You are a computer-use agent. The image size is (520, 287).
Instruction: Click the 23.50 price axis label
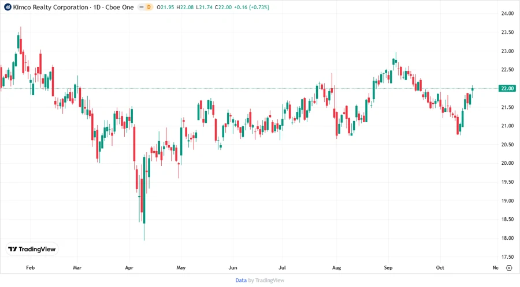click(507, 32)
